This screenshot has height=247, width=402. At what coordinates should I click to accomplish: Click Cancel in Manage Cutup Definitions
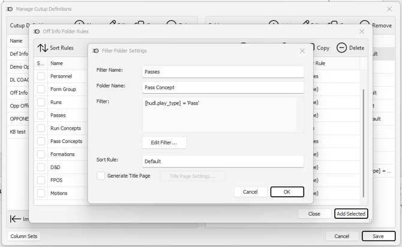(342, 236)
